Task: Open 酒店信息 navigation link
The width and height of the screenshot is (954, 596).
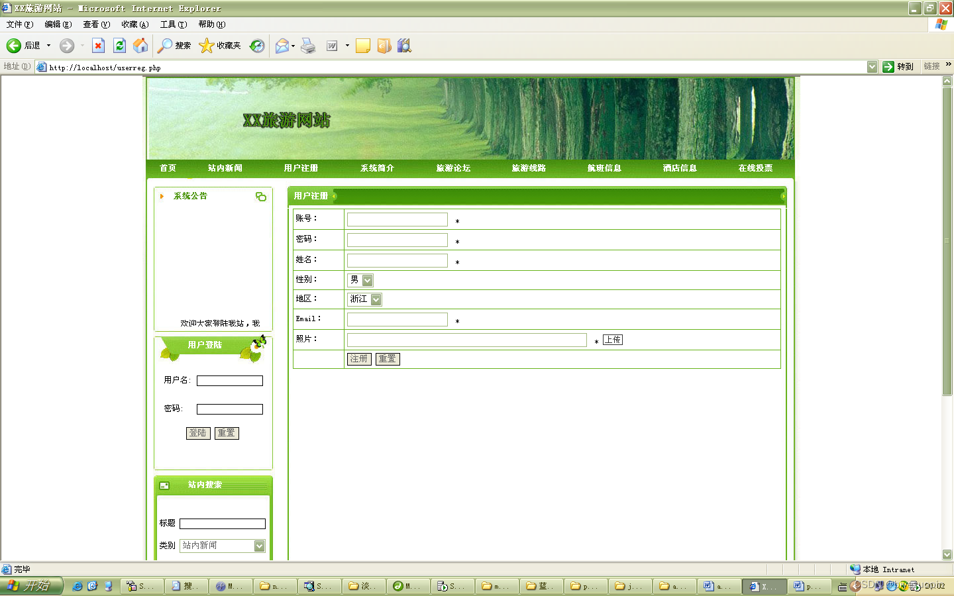Action: [680, 168]
